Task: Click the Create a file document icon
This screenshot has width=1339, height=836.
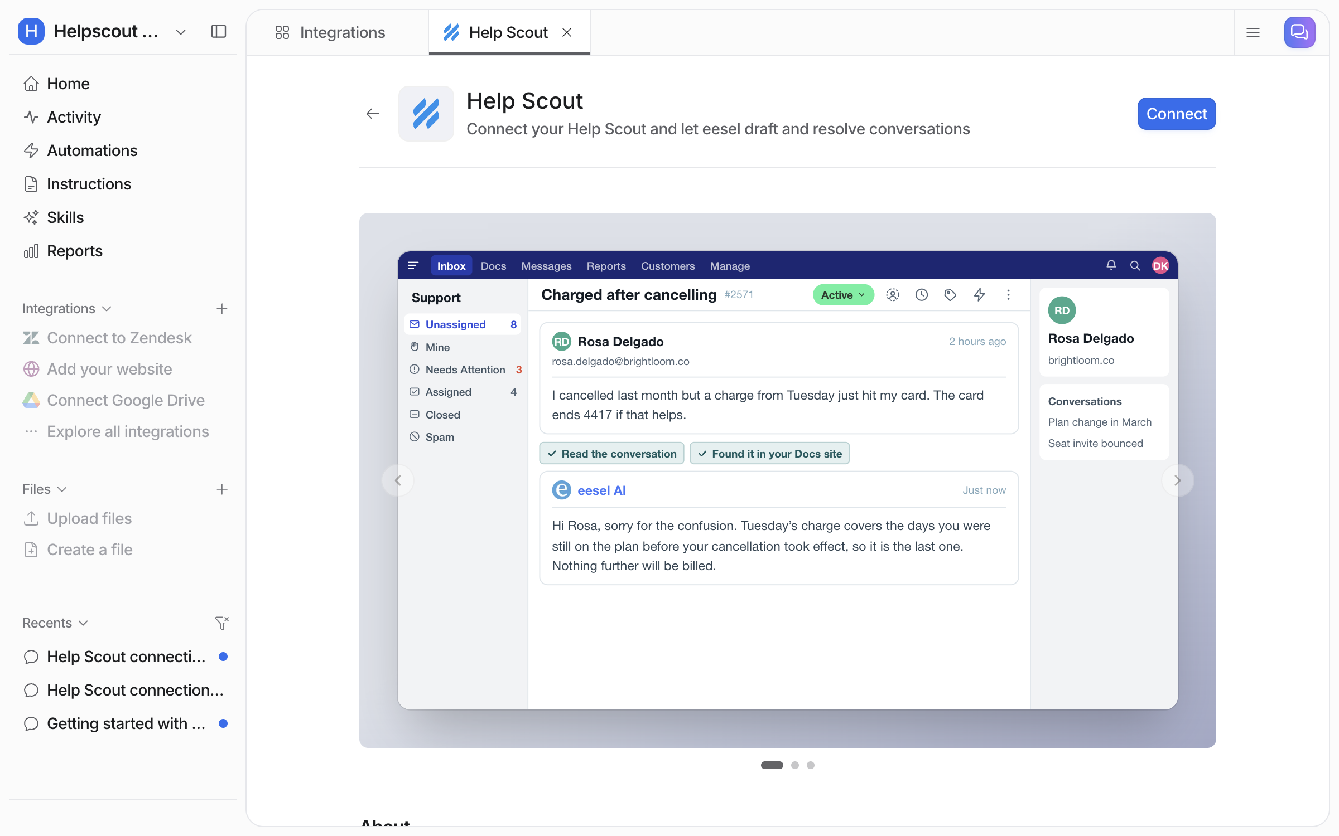Action: tap(31, 550)
